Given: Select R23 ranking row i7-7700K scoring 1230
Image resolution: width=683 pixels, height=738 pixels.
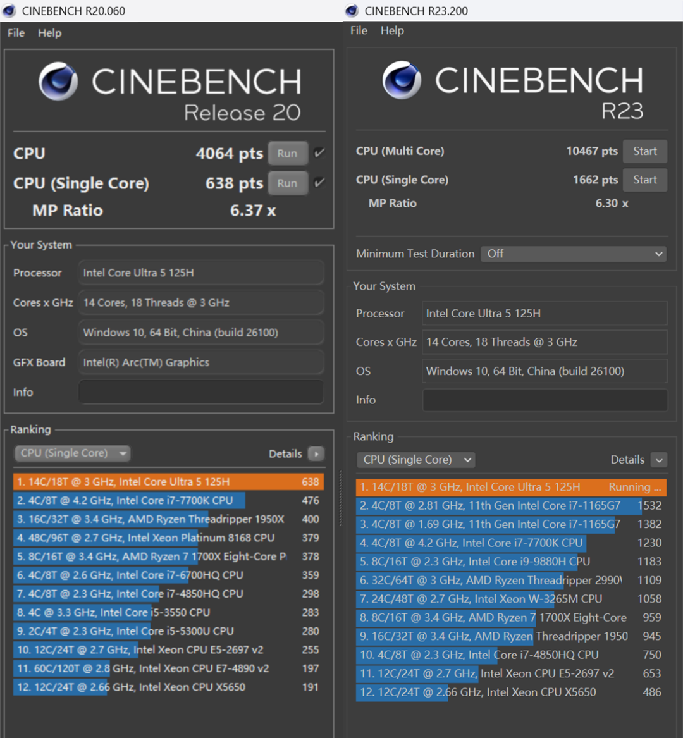Looking at the screenshot, I should click(511, 543).
